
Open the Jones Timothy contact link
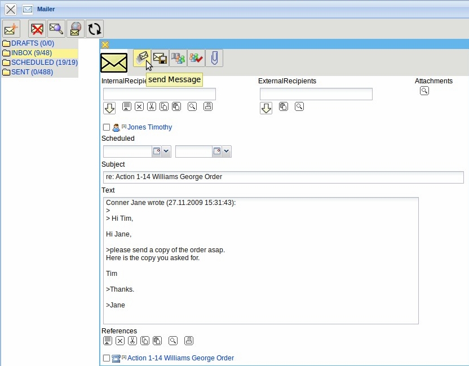pyautogui.click(x=149, y=127)
